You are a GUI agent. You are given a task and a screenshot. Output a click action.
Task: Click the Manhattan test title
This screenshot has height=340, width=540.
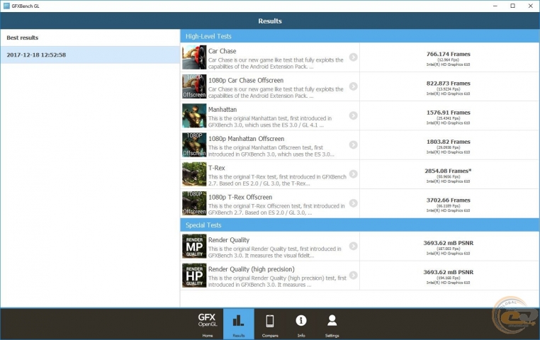(223, 109)
